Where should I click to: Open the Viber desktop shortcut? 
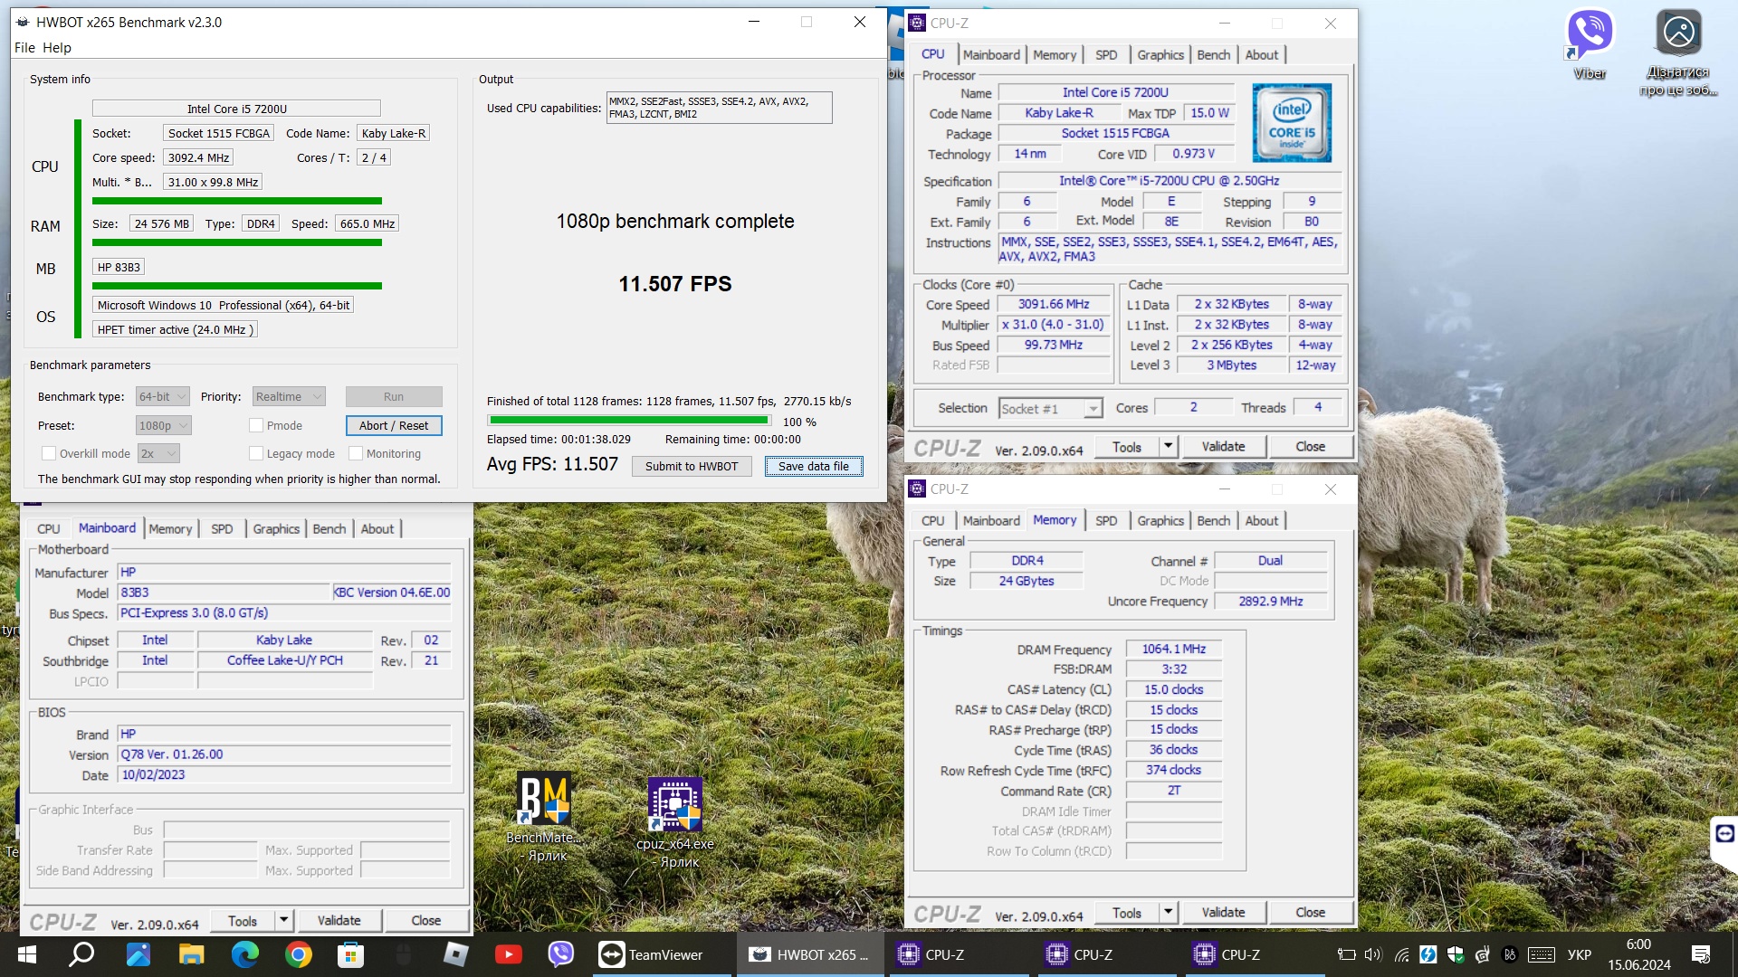(1589, 43)
